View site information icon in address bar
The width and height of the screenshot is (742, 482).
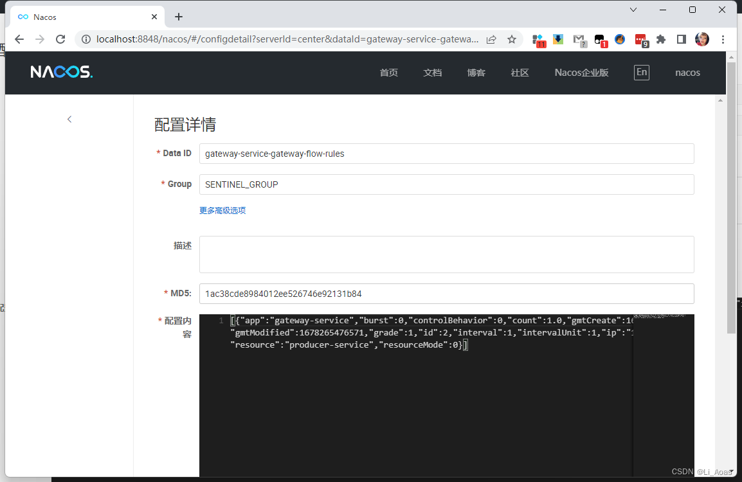86,39
